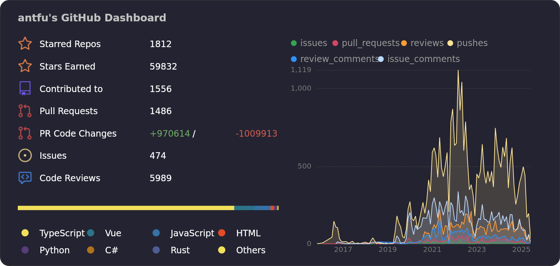Click the Stars Earned label

coord(68,67)
